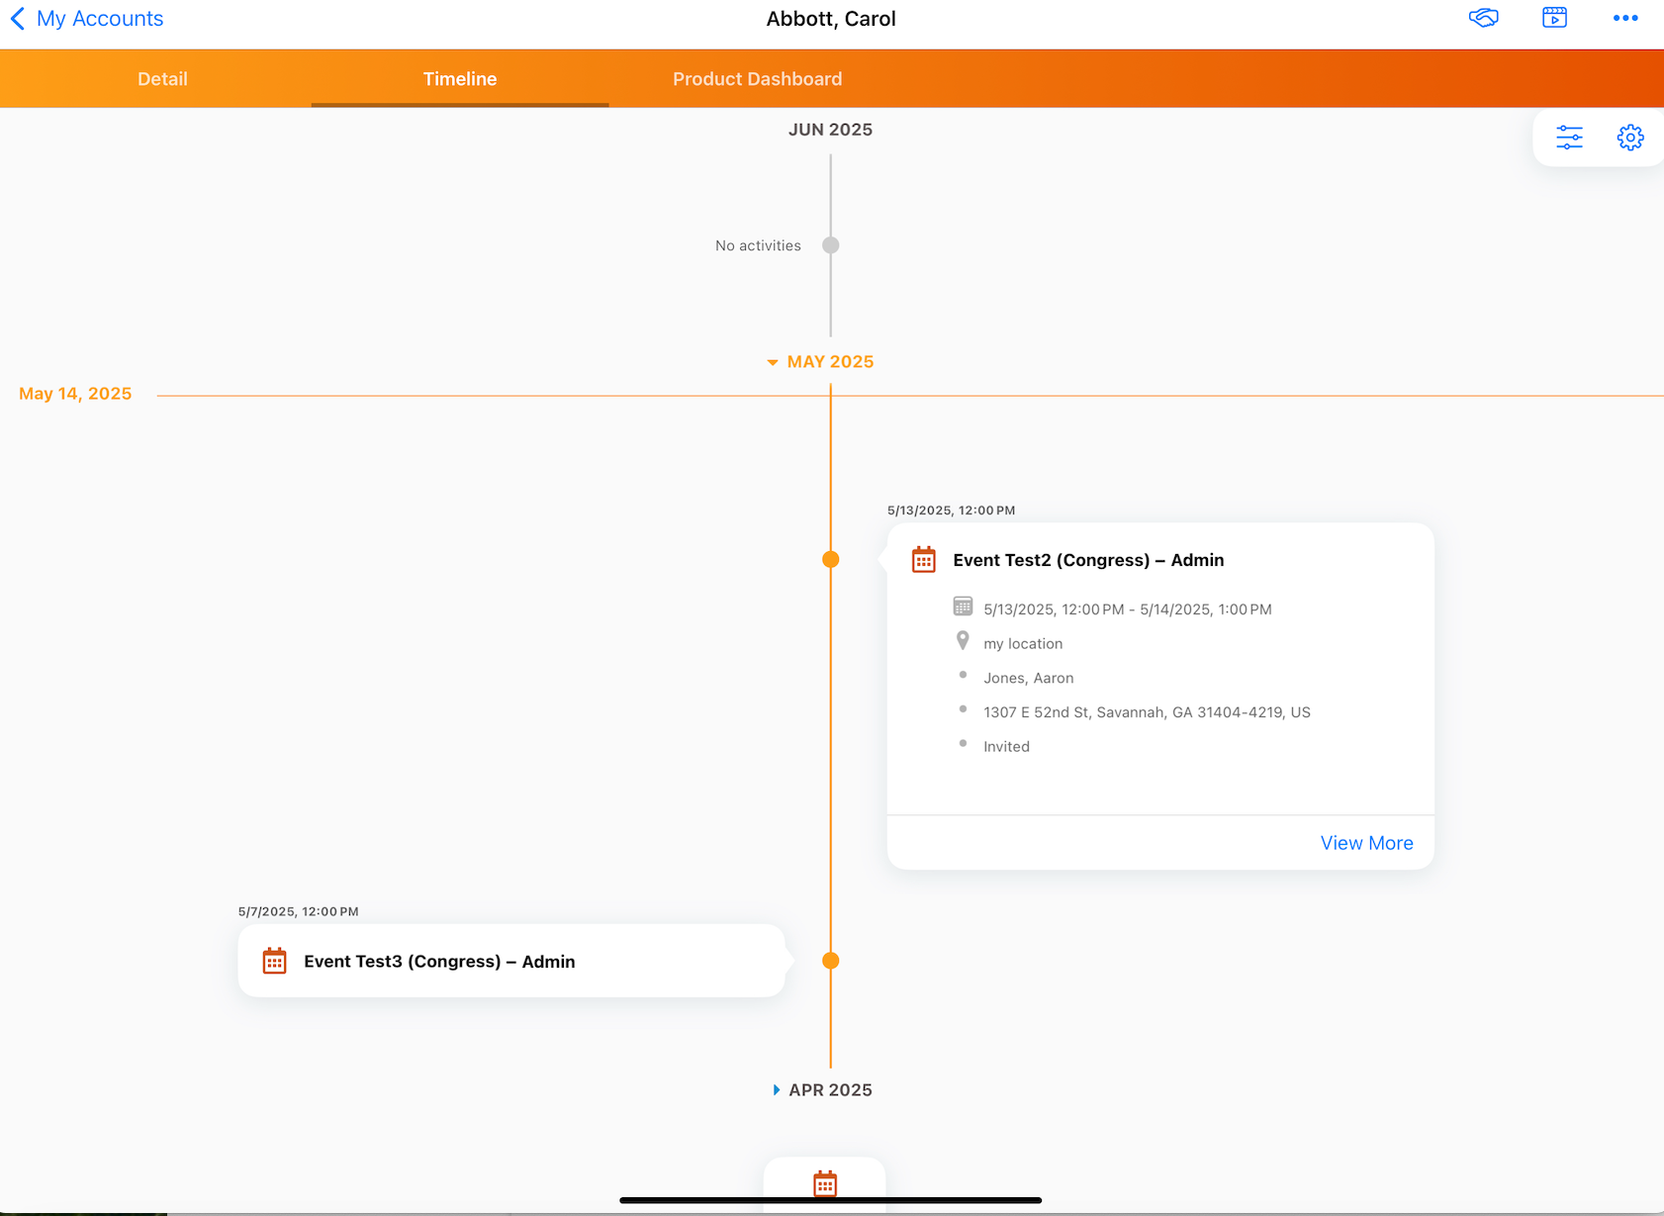
Task: Click View More on Event Test2
Action: [x=1366, y=843]
